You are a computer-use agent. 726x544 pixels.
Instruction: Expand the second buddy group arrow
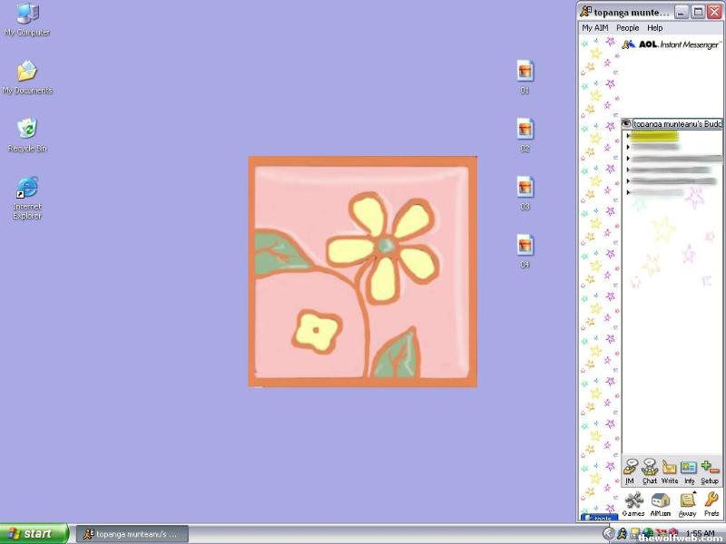click(628, 147)
